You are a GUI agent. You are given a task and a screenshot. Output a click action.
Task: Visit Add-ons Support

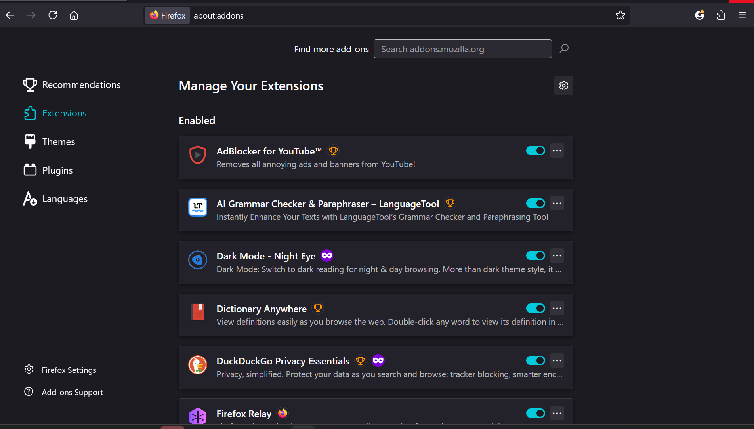(63, 392)
